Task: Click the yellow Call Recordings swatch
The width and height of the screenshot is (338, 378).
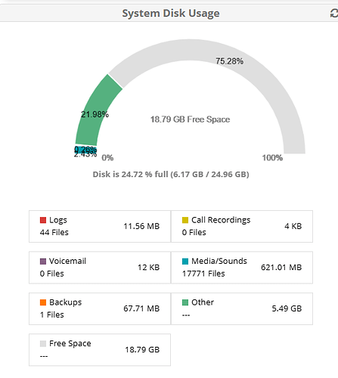Action: point(185,220)
